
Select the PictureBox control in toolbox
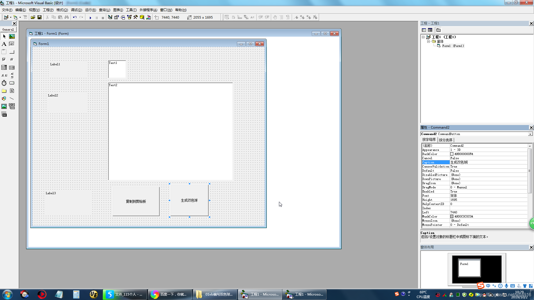click(12, 36)
